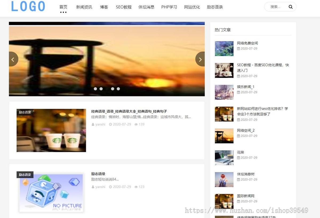Click calendar icon under 花荣
Image resolution: width=320 pixels, height=218 pixels.
tap(238, 158)
